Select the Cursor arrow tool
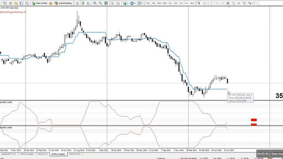The width and height of the screenshot is (283, 159). [x=199, y=3]
